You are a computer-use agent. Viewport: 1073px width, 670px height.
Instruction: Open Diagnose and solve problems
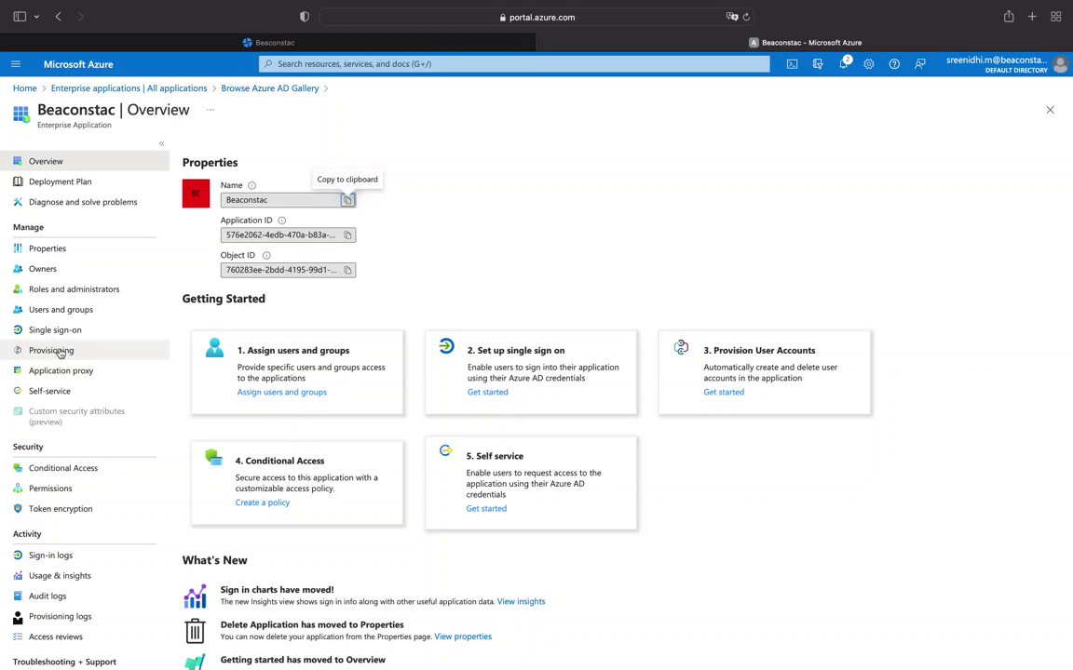click(85, 202)
